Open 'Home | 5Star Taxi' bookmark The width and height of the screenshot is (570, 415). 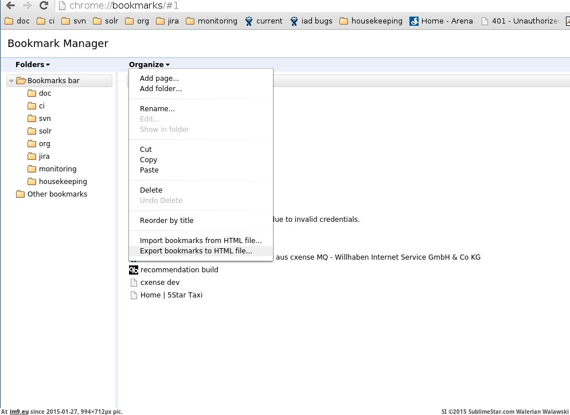tap(171, 295)
